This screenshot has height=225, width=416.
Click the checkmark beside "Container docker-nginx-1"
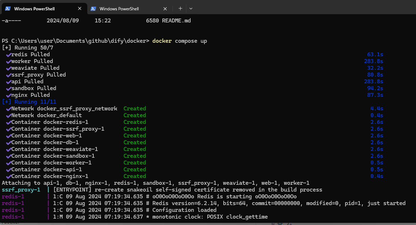(8, 176)
